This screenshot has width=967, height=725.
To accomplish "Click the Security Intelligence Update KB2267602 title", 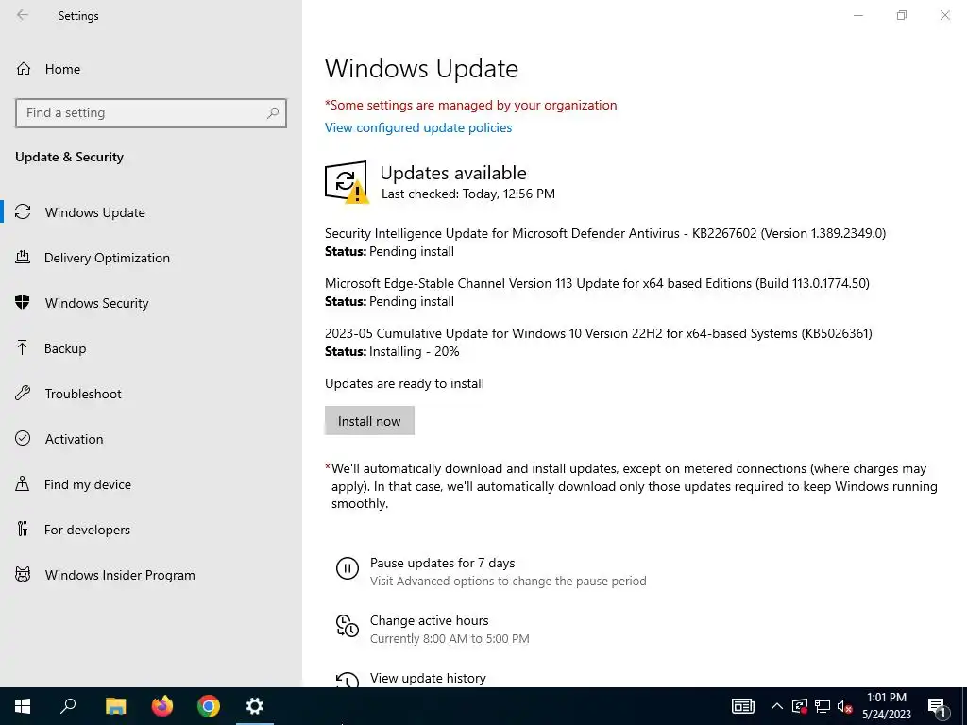I will coord(605,234).
